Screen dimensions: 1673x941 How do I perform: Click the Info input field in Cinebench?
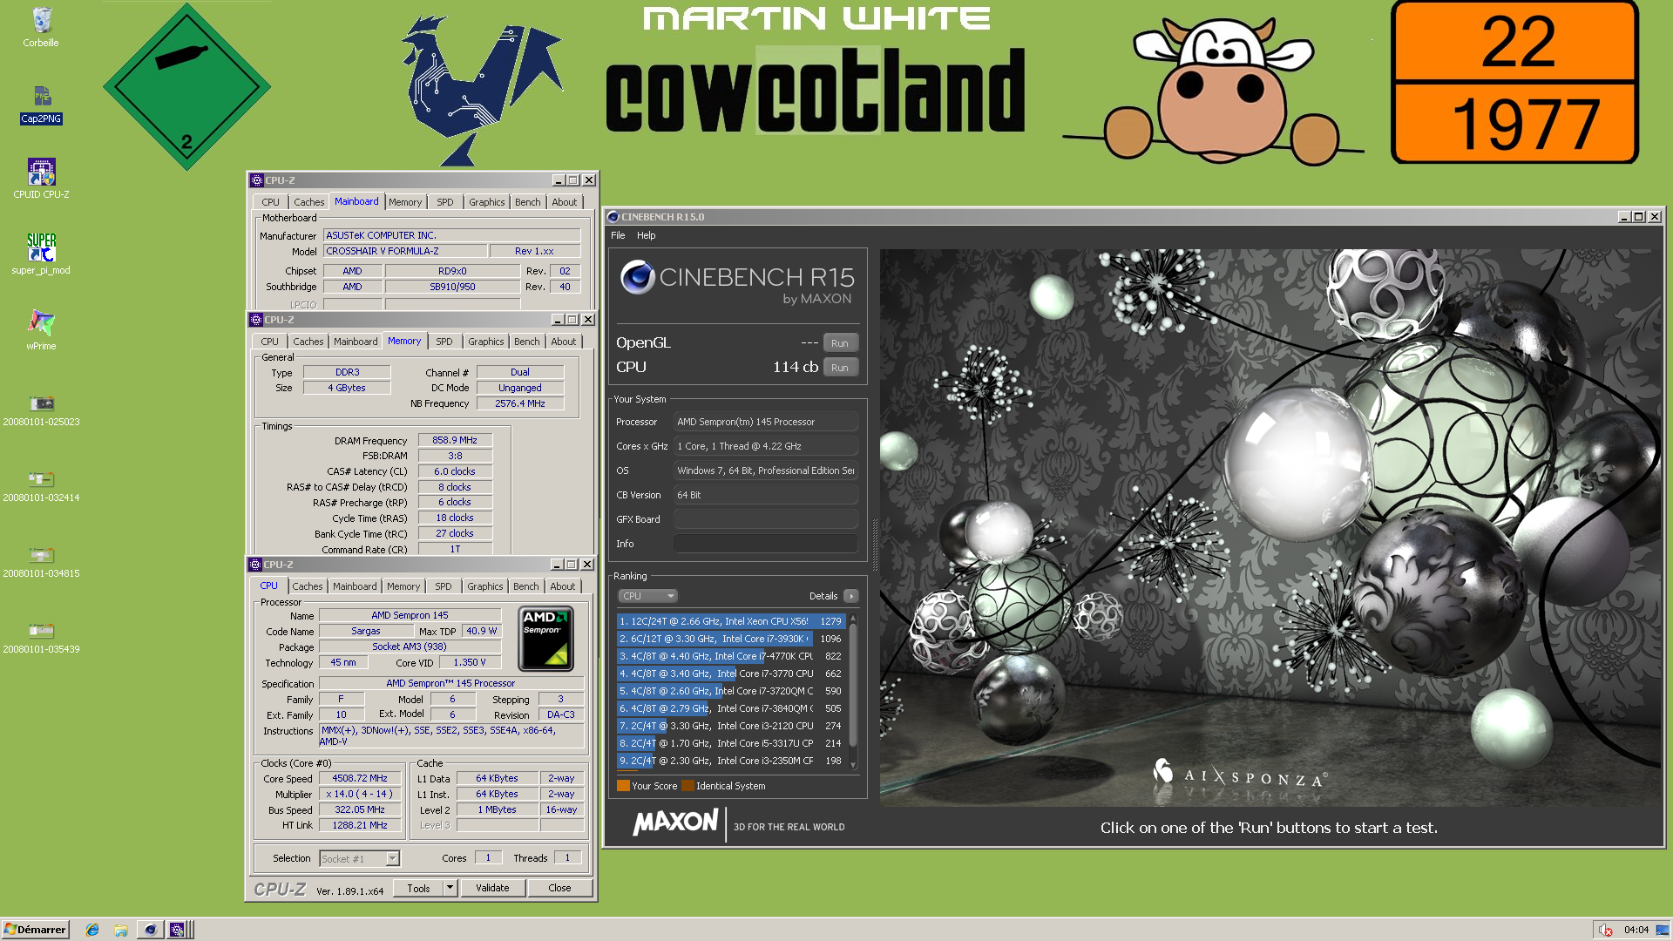pyautogui.click(x=765, y=544)
